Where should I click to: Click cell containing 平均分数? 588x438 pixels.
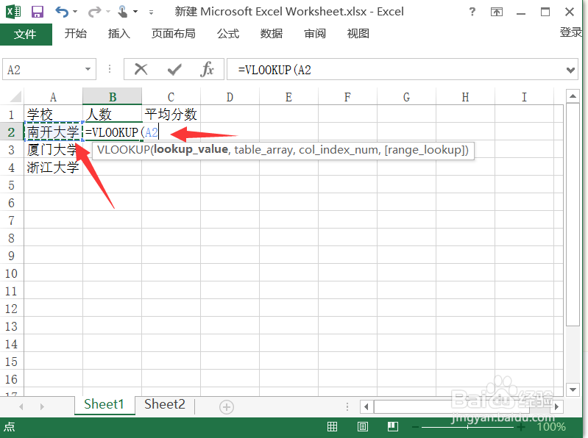click(x=171, y=114)
